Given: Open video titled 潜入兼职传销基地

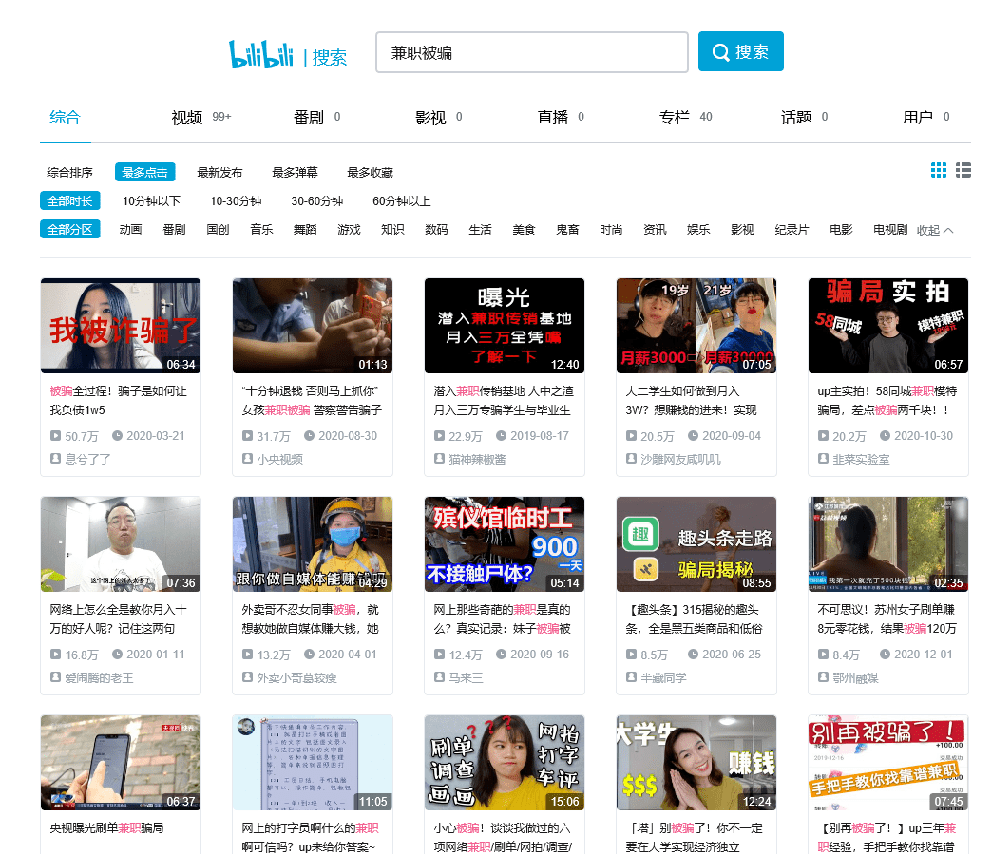Looking at the screenshot, I should coord(504,401).
